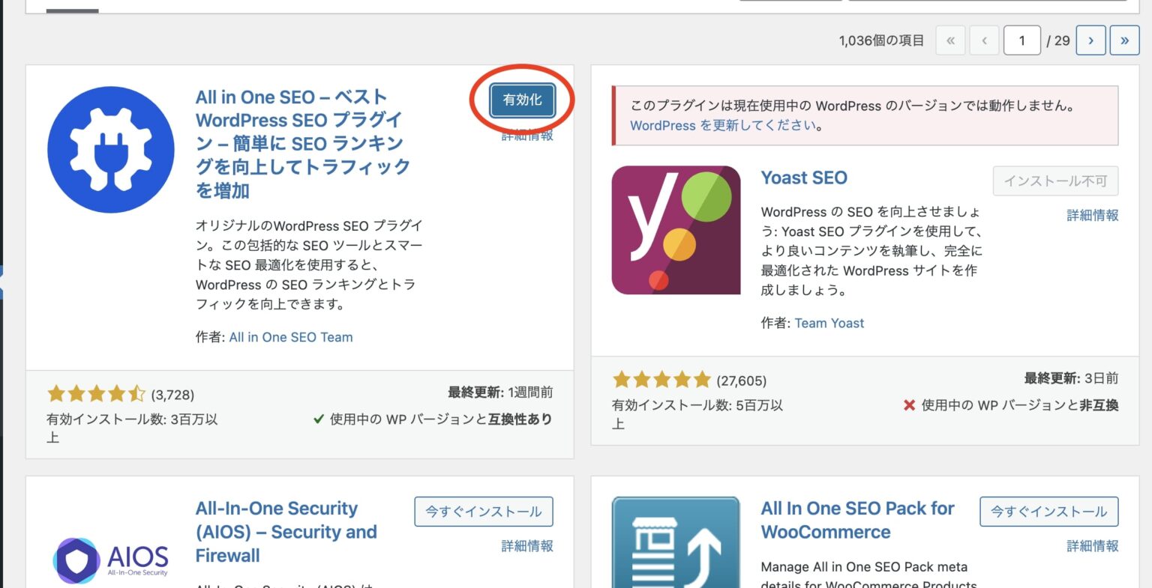1152x588 pixels.
Task: Go to the next page of plugins
Action: [1090, 40]
